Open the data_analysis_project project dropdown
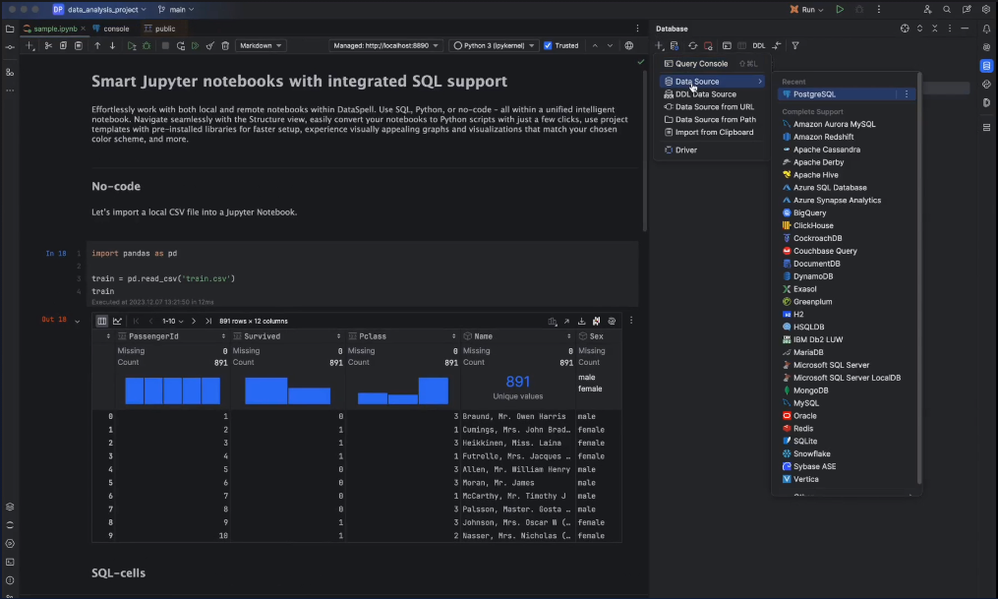Image resolution: width=998 pixels, height=599 pixels. click(99, 10)
